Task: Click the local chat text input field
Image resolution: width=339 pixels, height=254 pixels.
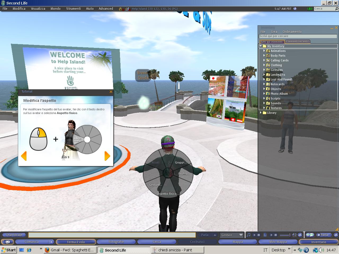Action: 112,235
